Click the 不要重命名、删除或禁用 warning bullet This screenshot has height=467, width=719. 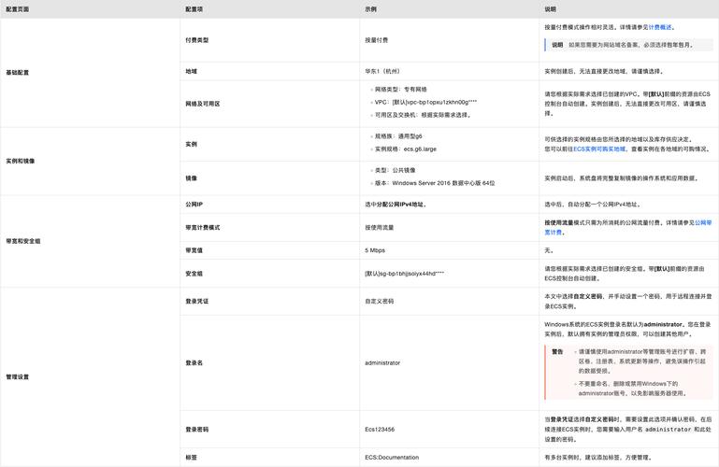pos(632,389)
